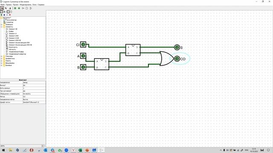Switch to circuit layout view icon

pos(8,11)
